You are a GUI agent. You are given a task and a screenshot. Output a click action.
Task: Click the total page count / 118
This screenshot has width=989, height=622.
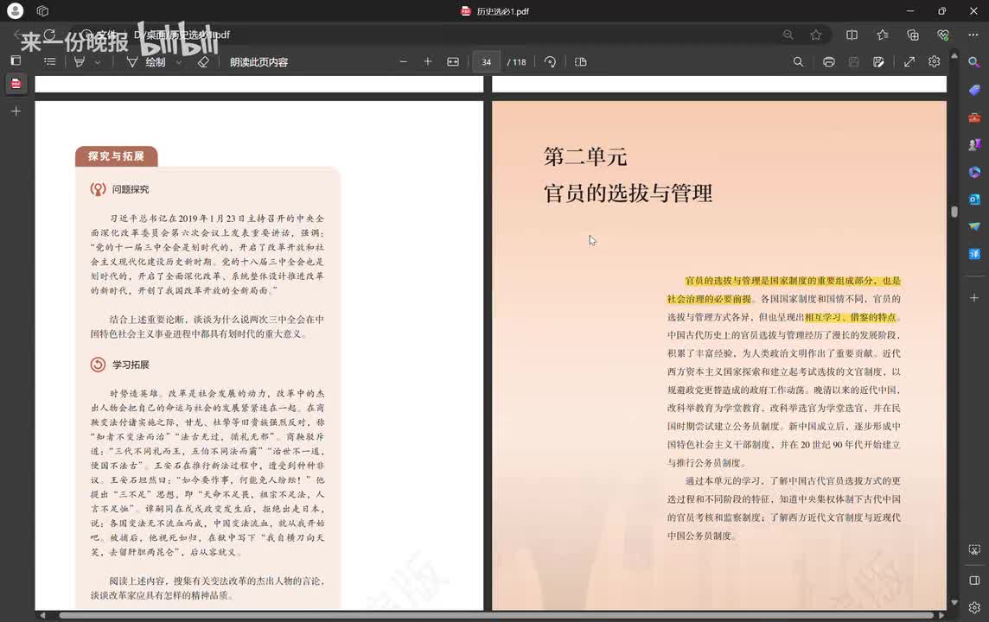pyautogui.click(x=517, y=61)
